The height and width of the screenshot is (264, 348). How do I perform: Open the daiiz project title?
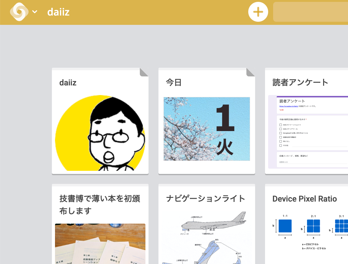(58, 12)
